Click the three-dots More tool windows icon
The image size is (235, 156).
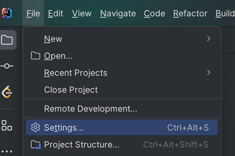tap(7, 151)
